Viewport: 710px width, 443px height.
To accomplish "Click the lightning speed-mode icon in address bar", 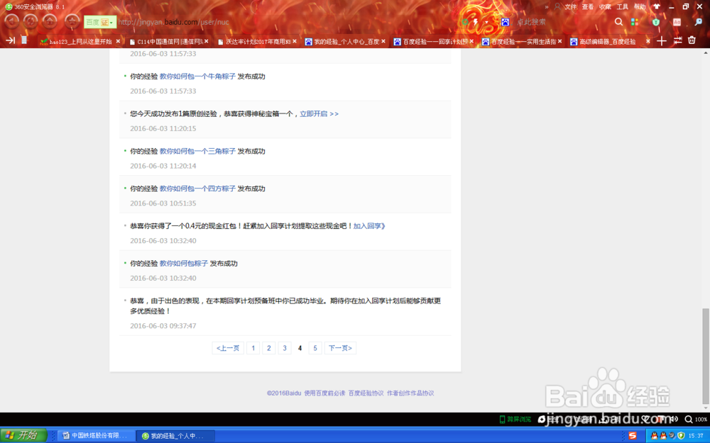I will pos(476,22).
